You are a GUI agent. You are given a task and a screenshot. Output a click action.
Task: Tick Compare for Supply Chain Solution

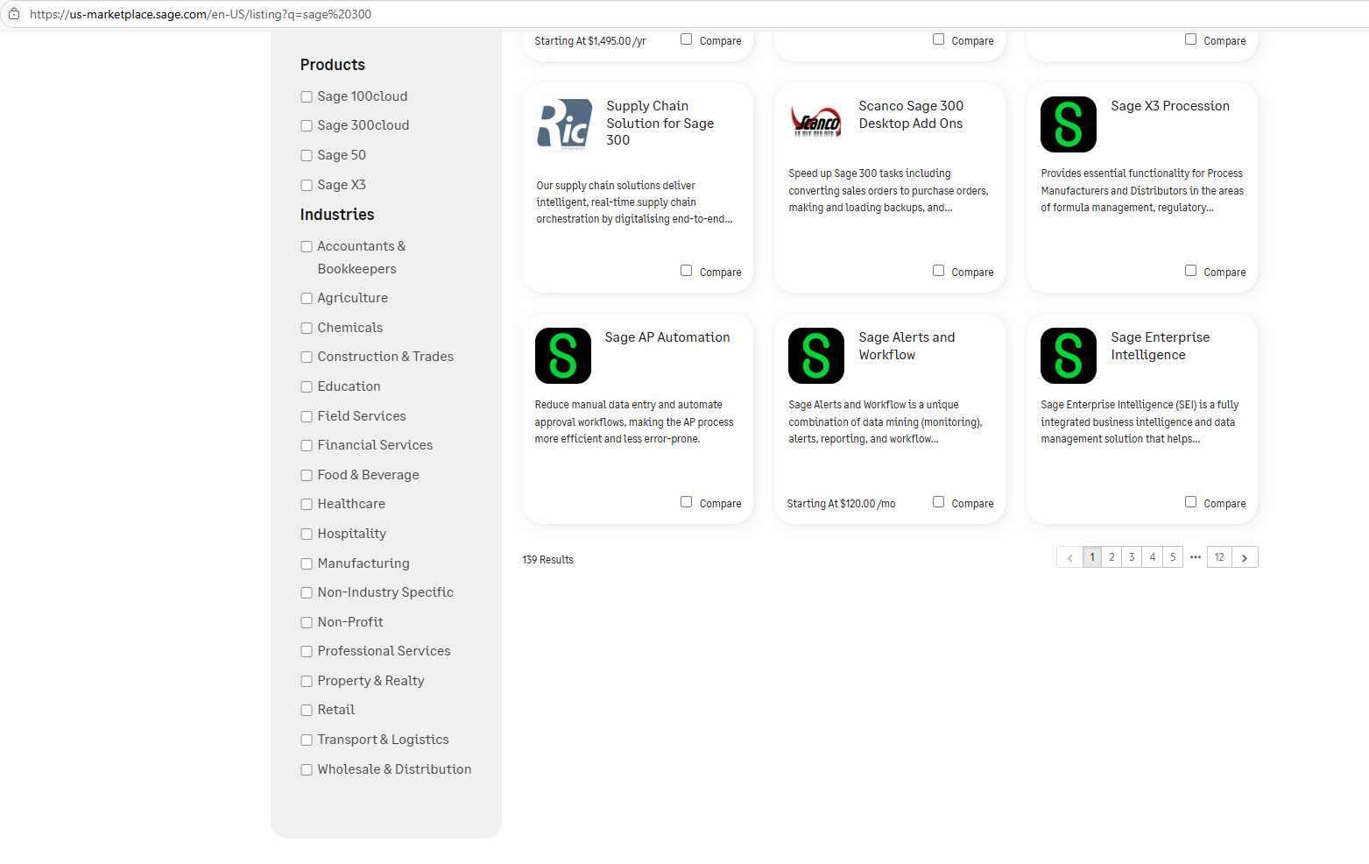pos(687,271)
